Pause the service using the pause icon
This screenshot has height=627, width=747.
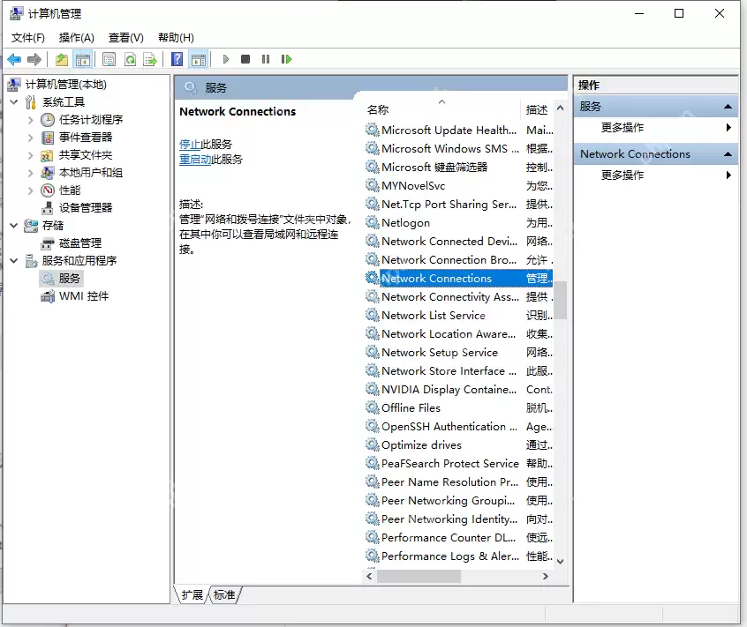pos(266,59)
